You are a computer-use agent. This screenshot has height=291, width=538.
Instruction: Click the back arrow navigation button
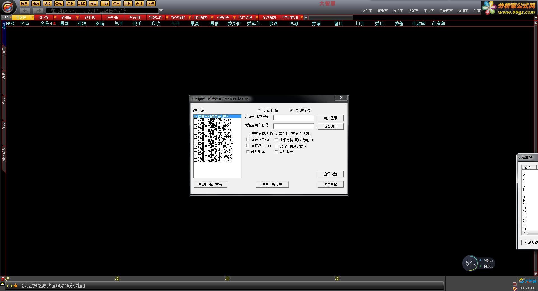click(x=25, y=11)
